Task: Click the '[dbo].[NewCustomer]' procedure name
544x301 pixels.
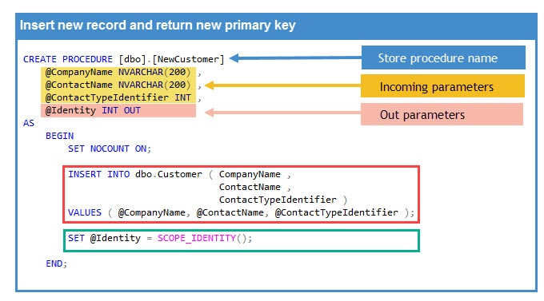Action: point(171,59)
